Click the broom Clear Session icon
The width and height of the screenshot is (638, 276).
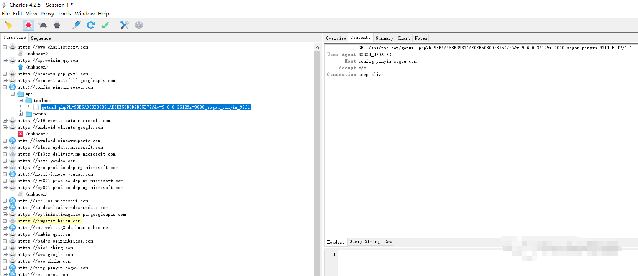pos(8,25)
